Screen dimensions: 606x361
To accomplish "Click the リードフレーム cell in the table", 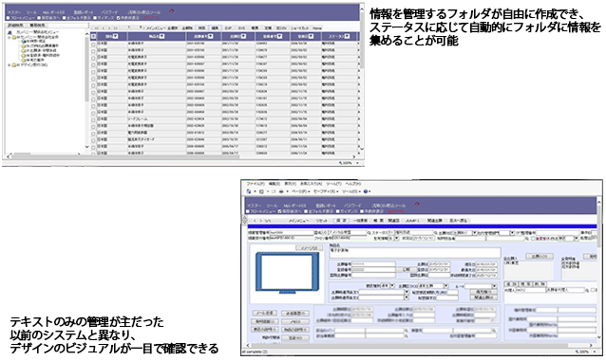I will click(x=156, y=119).
